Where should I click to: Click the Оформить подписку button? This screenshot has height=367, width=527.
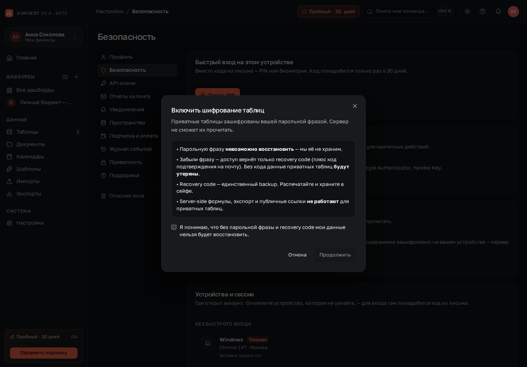[x=44, y=353]
